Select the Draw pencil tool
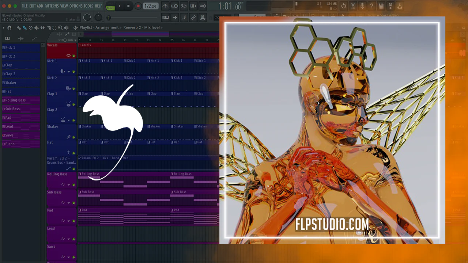The height and width of the screenshot is (263, 468). 19,28
